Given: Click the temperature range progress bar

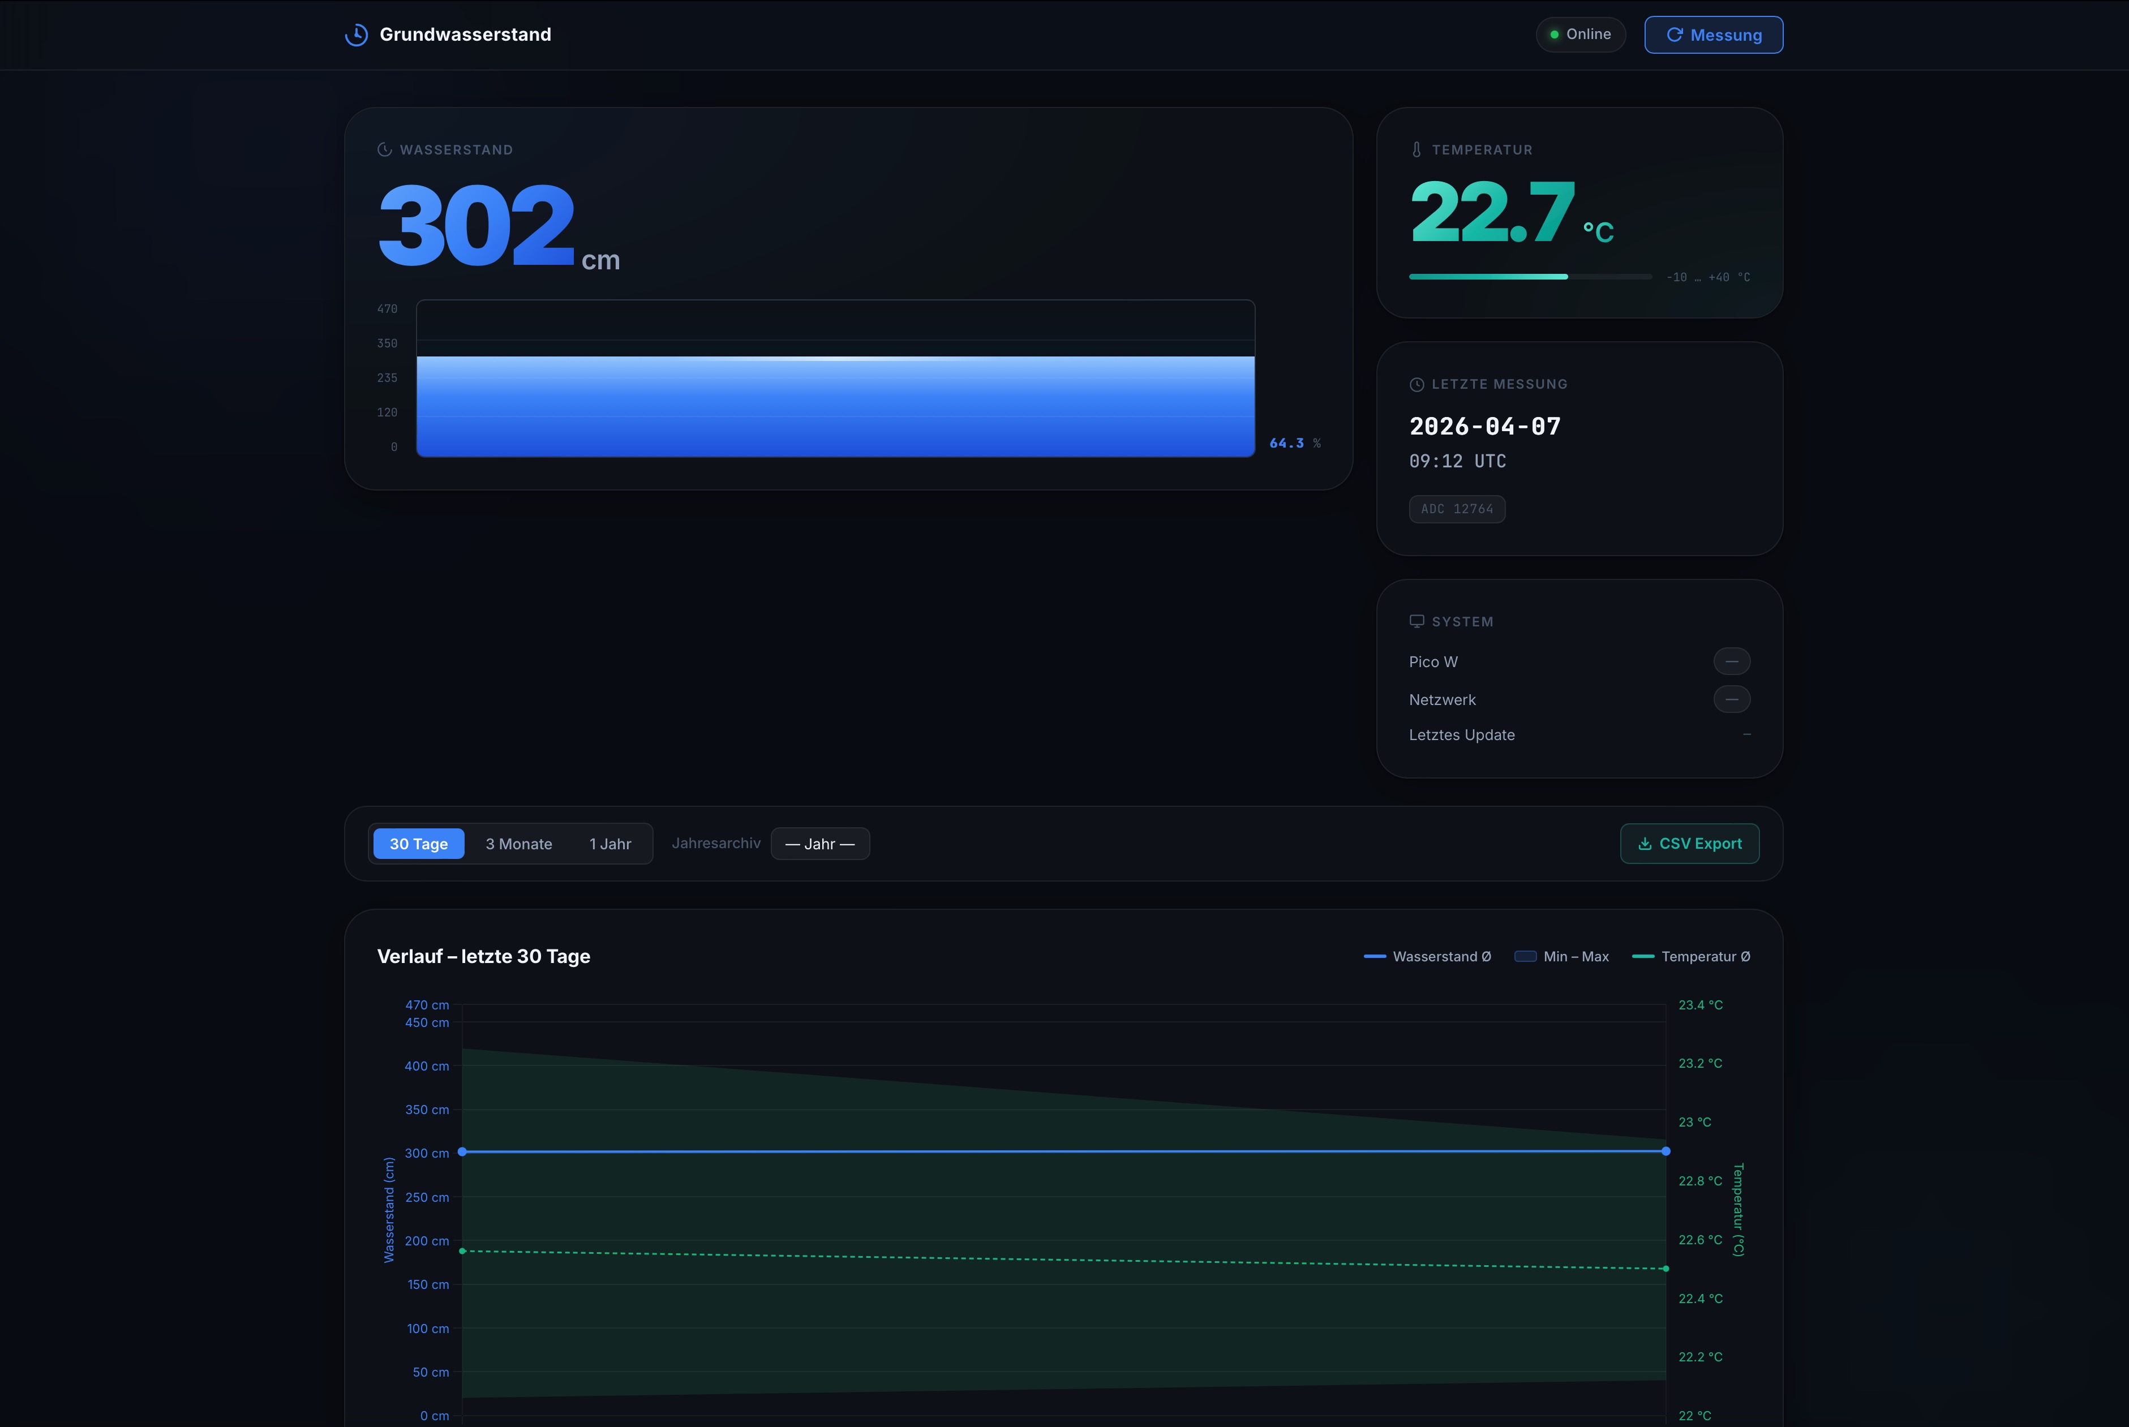Looking at the screenshot, I should point(1530,277).
